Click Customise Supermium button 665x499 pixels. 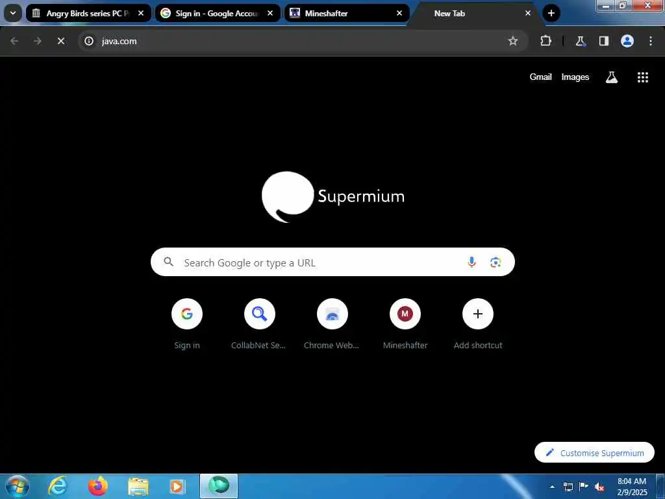click(595, 452)
